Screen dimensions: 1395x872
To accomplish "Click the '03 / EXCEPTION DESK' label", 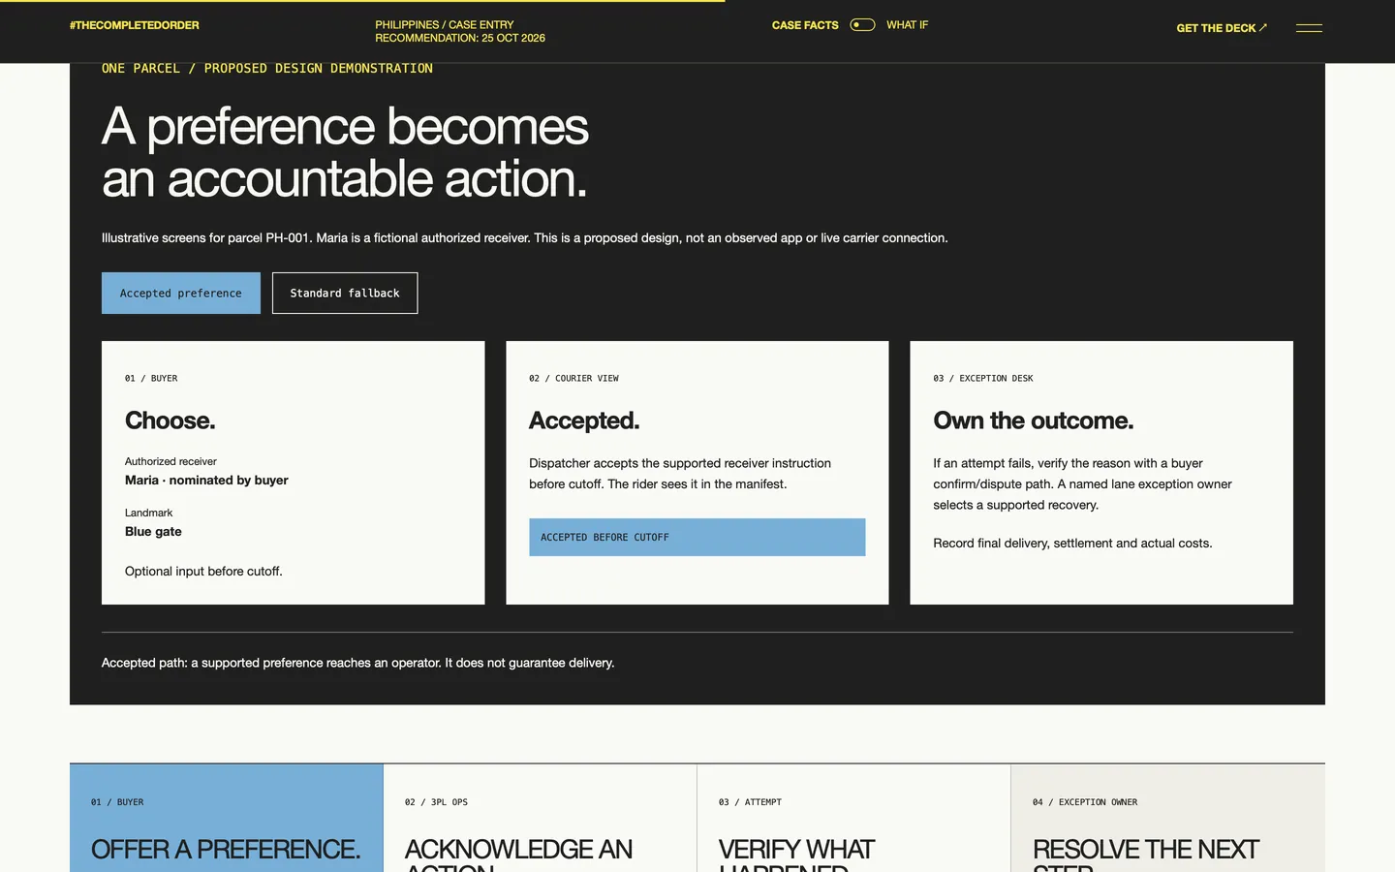I will pos(983,379).
